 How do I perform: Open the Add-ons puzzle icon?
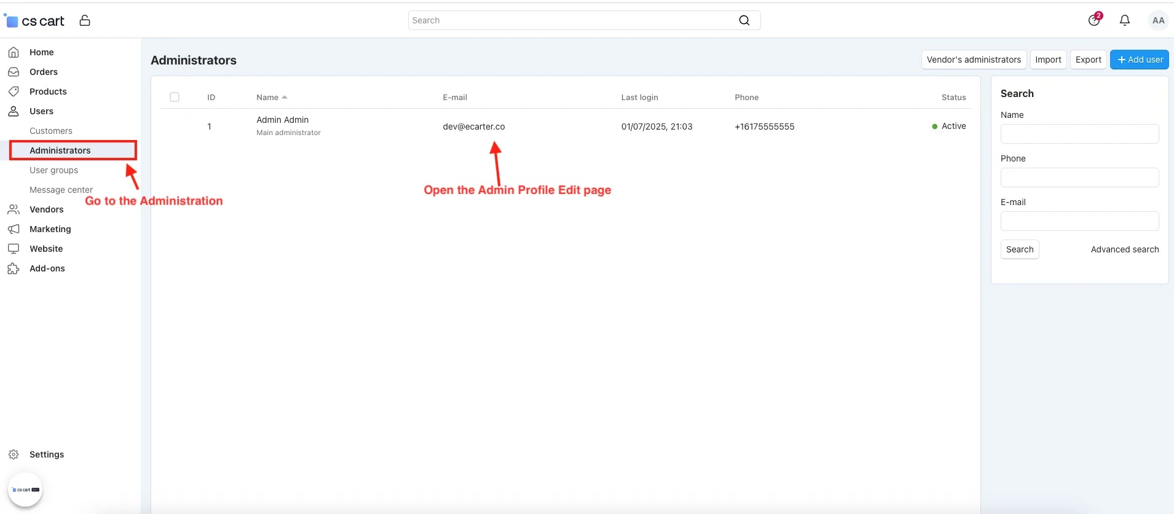(14, 268)
